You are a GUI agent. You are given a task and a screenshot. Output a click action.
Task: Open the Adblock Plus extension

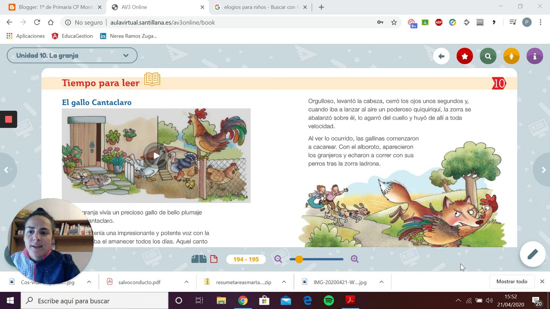(x=439, y=22)
